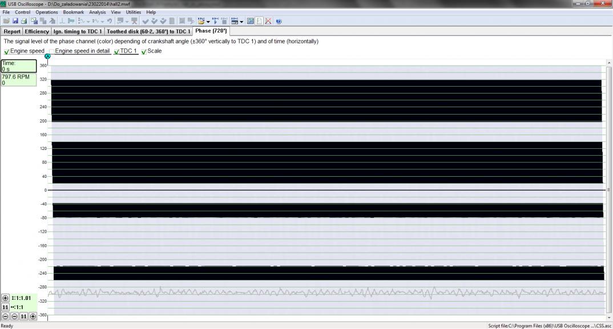The width and height of the screenshot is (613, 329).
Task: Open a file with the folder toolbar icon
Action: tap(7, 21)
